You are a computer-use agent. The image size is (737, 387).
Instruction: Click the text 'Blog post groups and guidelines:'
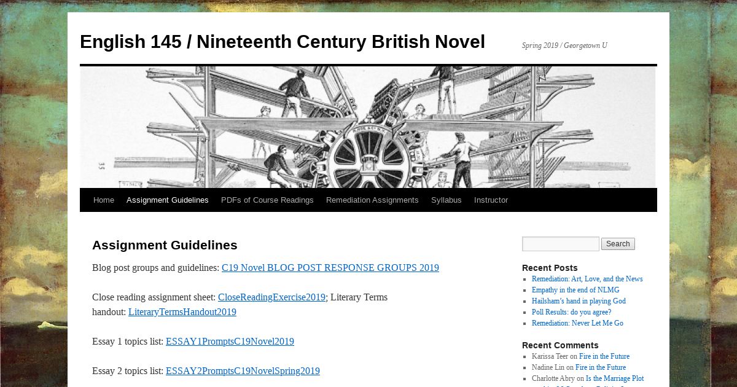click(x=155, y=268)
